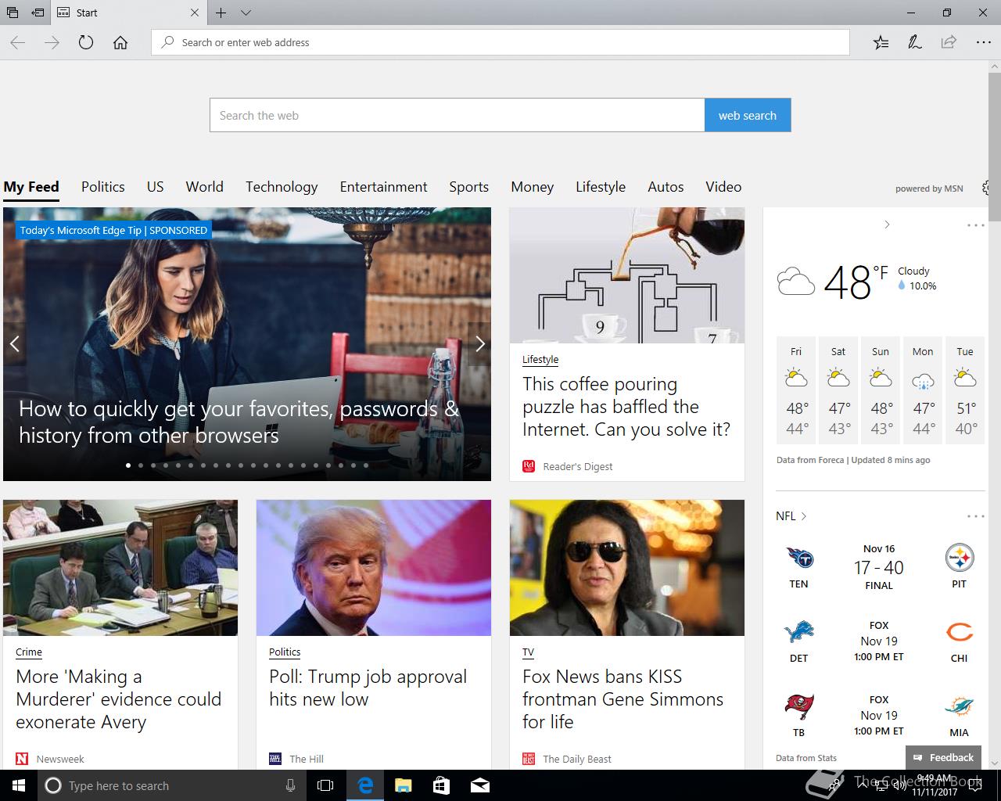Open NFL card options ellipsis
The width and height of the screenshot is (1001, 801).
click(976, 516)
